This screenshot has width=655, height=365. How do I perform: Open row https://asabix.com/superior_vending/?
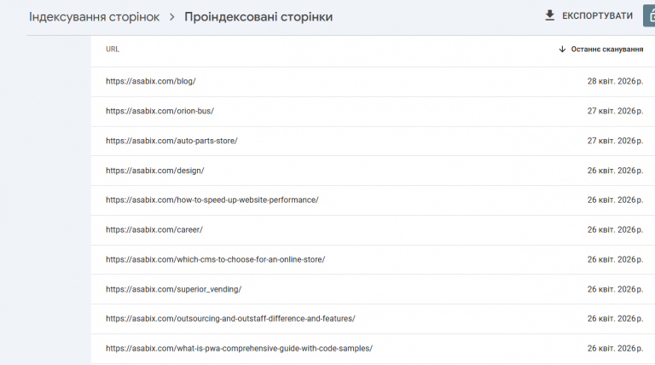pos(373,289)
